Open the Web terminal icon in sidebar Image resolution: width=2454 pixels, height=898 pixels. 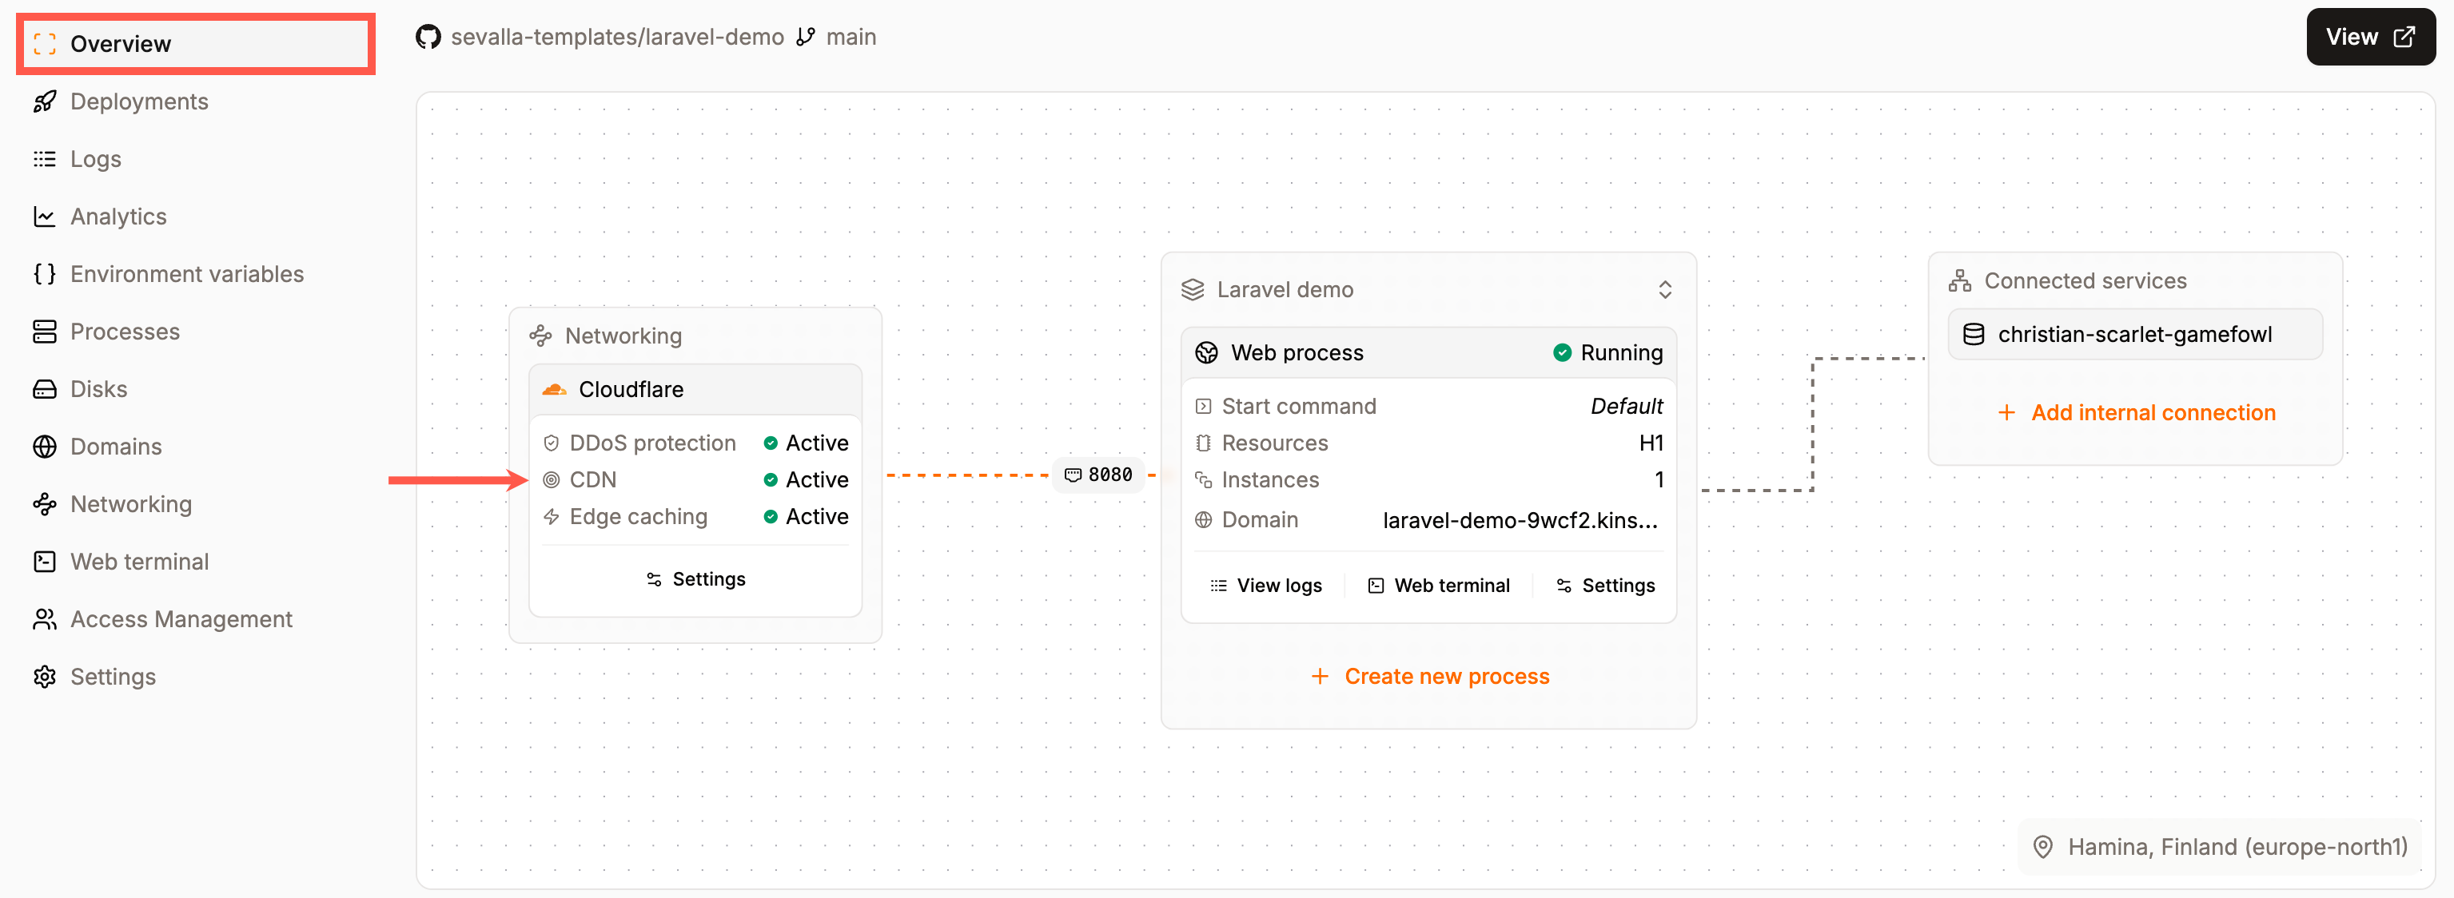44,561
